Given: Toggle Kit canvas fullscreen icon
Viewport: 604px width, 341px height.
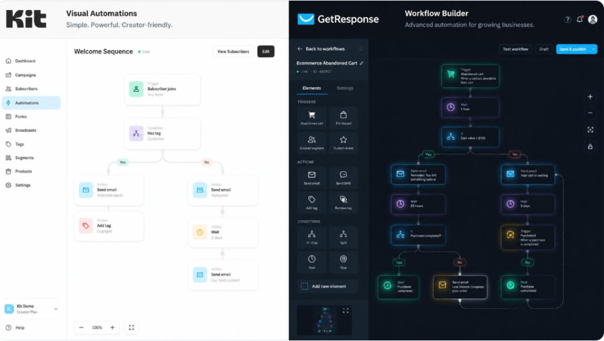Looking at the screenshot, I should (132, 327).
